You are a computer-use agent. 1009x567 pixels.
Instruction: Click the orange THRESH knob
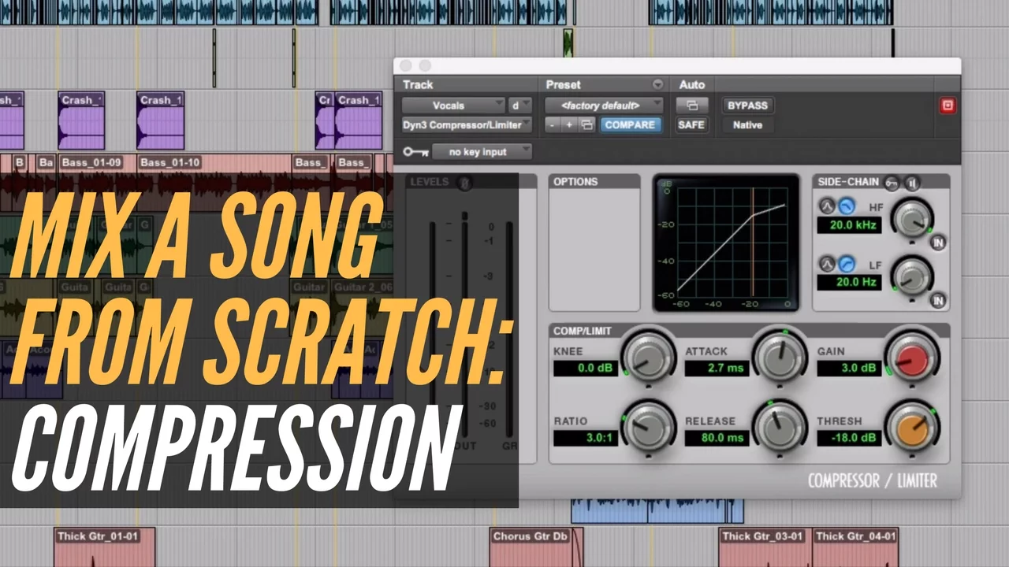pos(911,426)
